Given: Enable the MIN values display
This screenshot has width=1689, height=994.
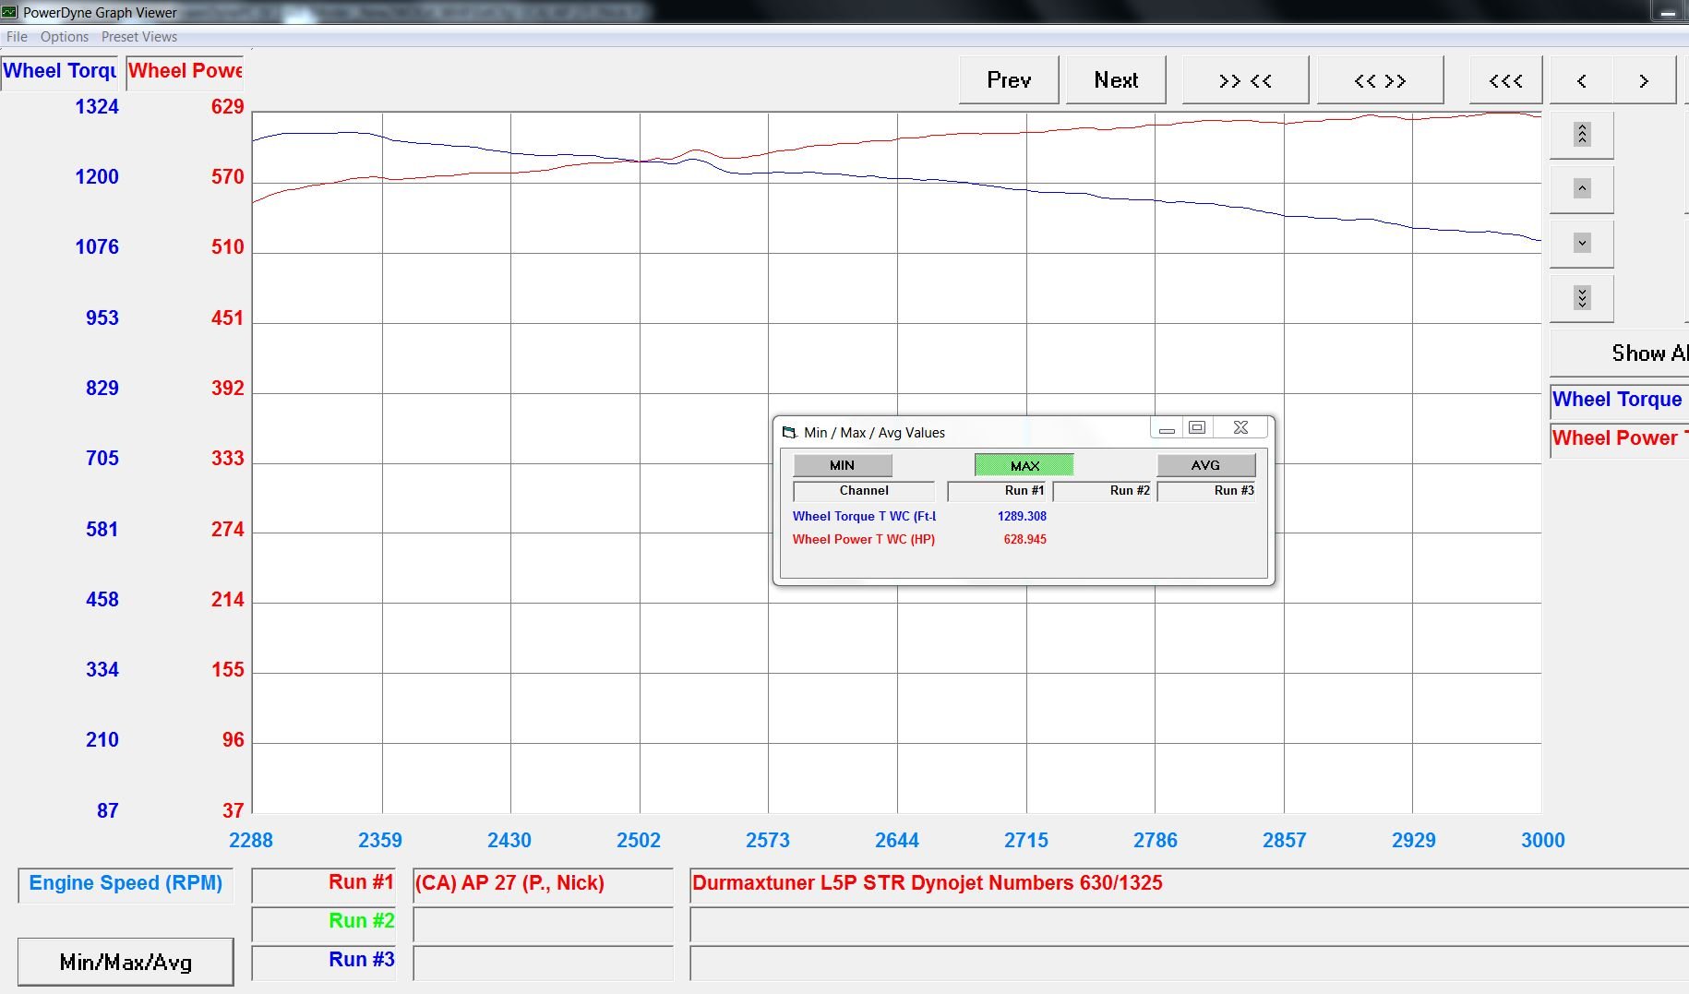Looking at the screenshot, I should pyautogui.click(x=841, y=464).
